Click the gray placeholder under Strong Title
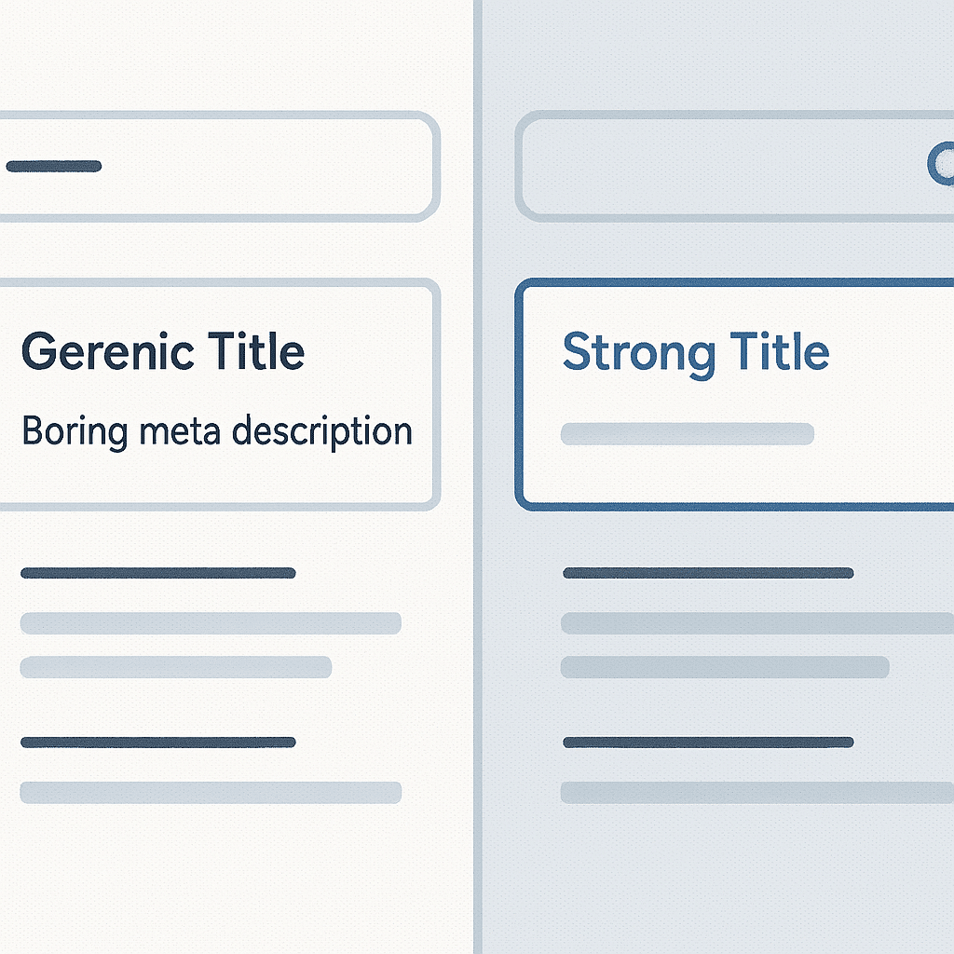The width and height of the screenshot is (954, 954). click(x=688, y=434)
